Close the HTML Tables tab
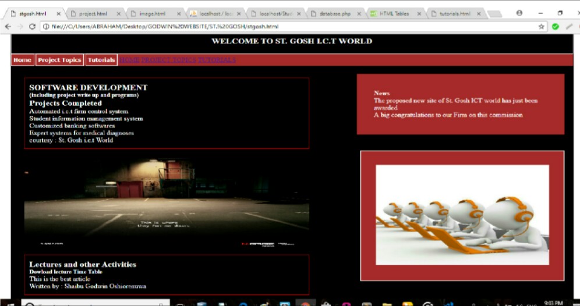 click(419, 14)
